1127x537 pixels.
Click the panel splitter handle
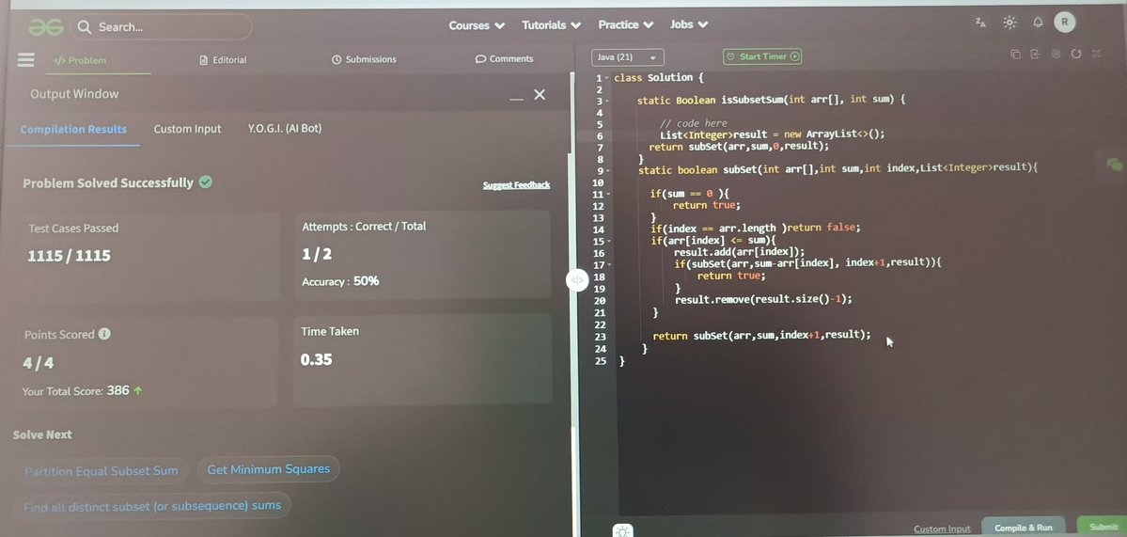pos(577,280)
